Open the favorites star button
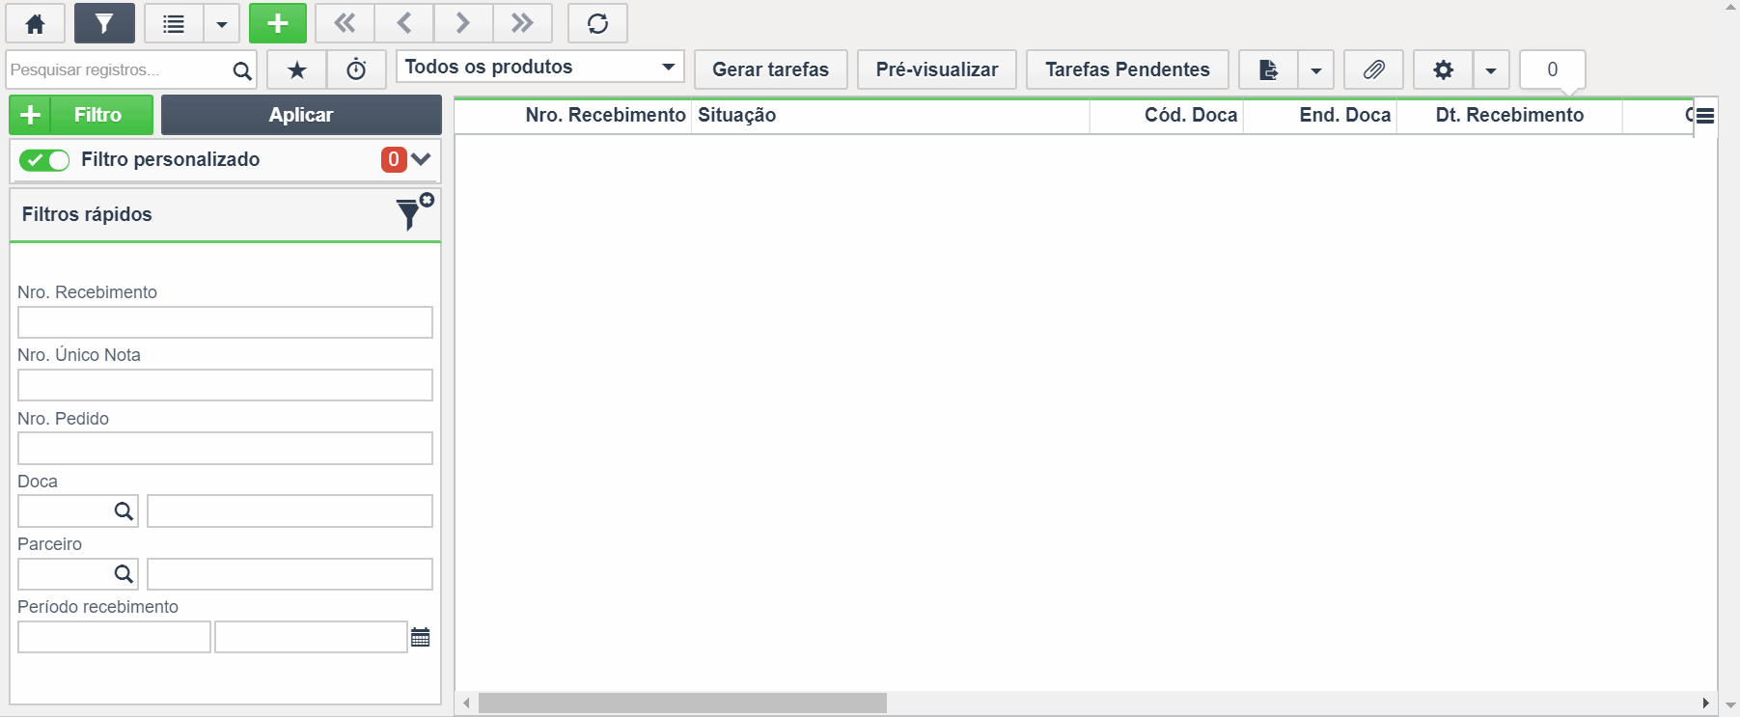This screenshot has width=1740, height=717. (x=297, y=69)
